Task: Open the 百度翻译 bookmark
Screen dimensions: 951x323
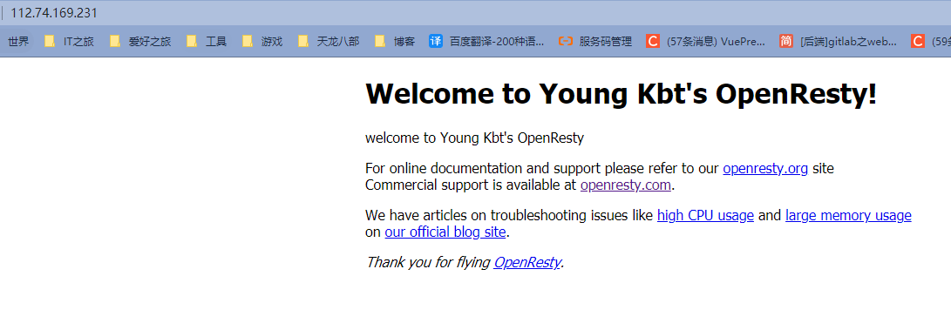Action: [487, 41]
